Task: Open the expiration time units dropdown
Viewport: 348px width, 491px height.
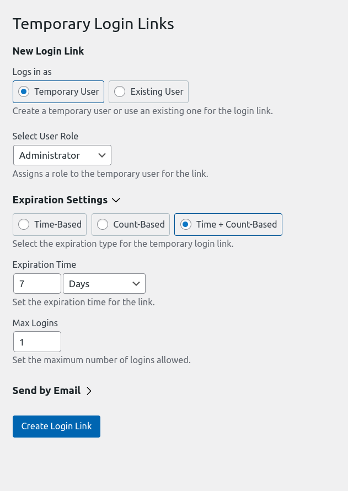Action: [x=104, y=283]
